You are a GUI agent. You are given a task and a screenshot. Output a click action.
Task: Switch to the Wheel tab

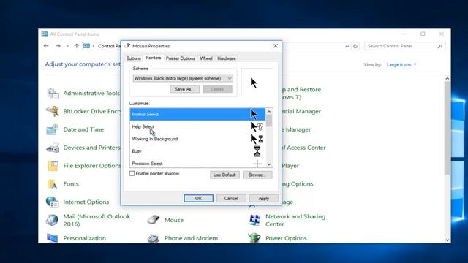pyautogui.click(x=206, y=58)
